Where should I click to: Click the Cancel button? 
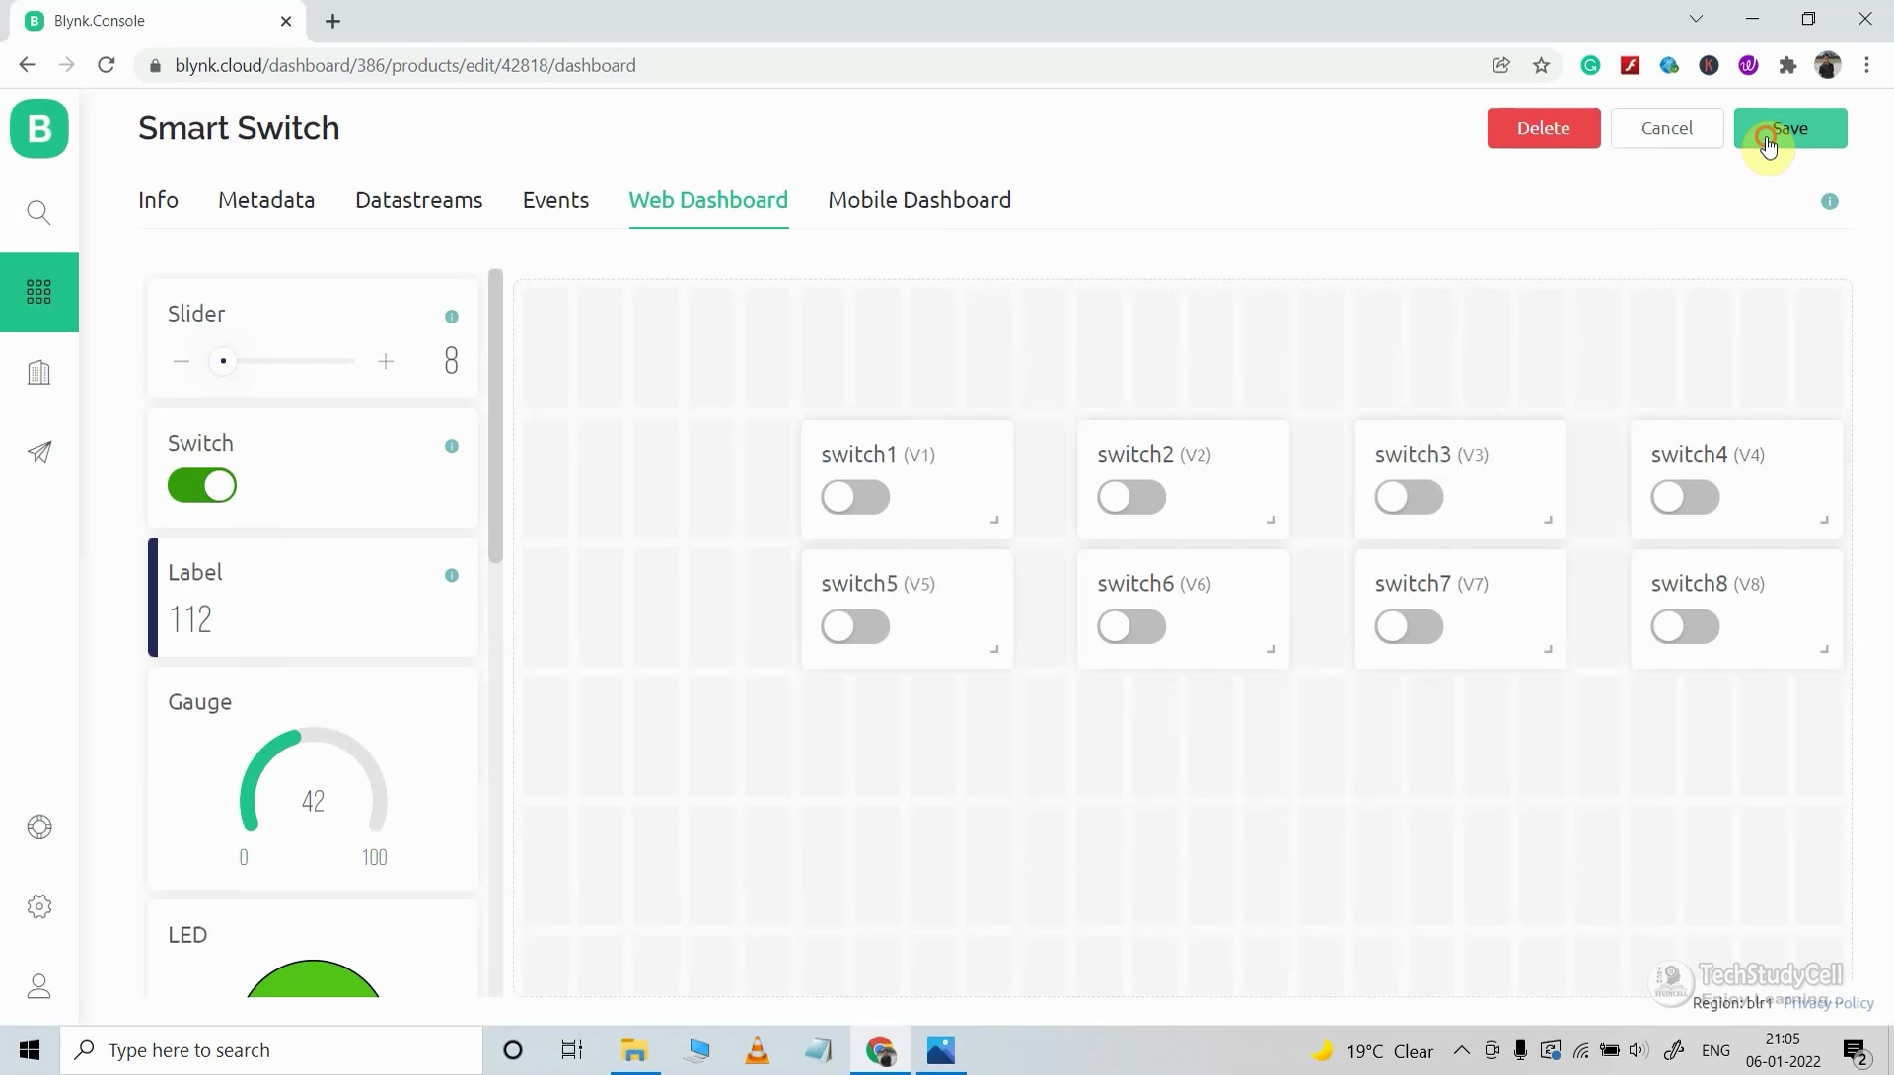click(1666, 128)
